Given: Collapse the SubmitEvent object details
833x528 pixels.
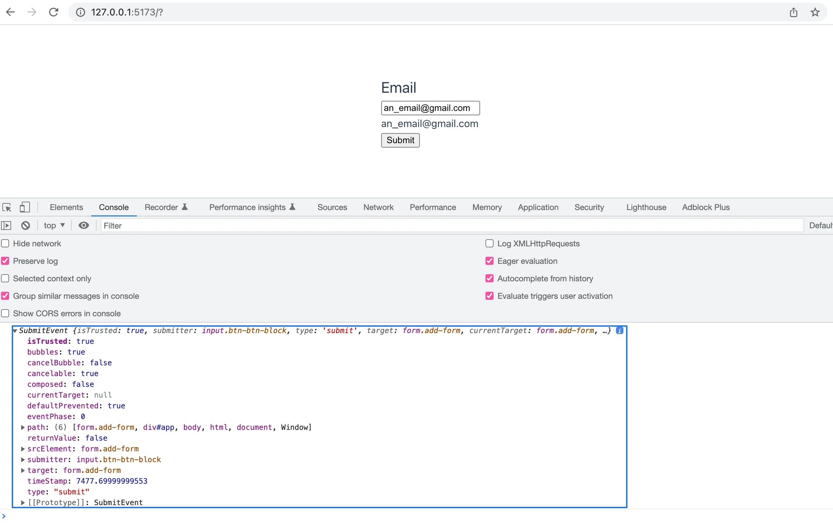Looking at the screenshot, I should (15, 331).
